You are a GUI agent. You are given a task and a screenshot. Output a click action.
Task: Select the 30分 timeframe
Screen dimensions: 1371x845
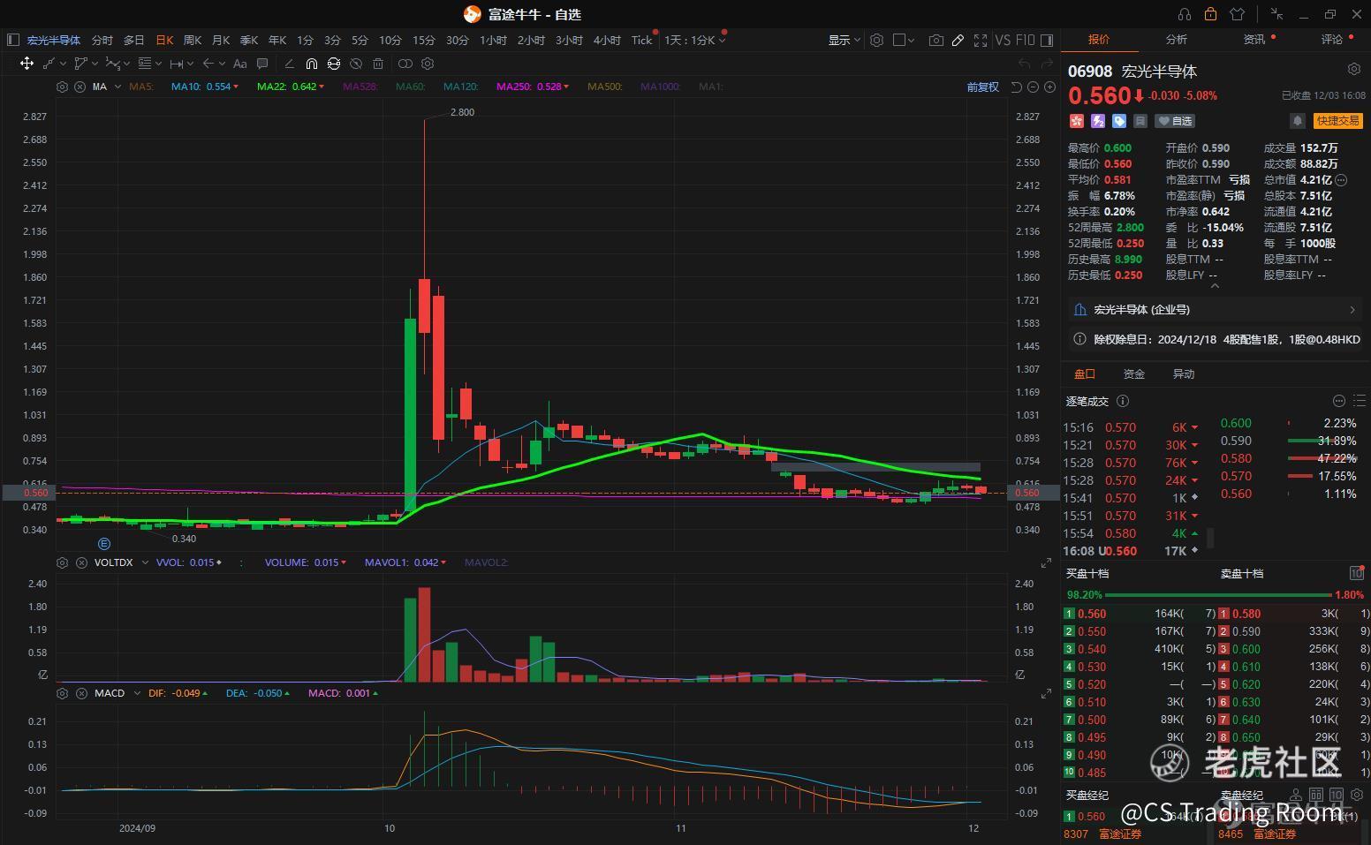(x=458, y=40)
